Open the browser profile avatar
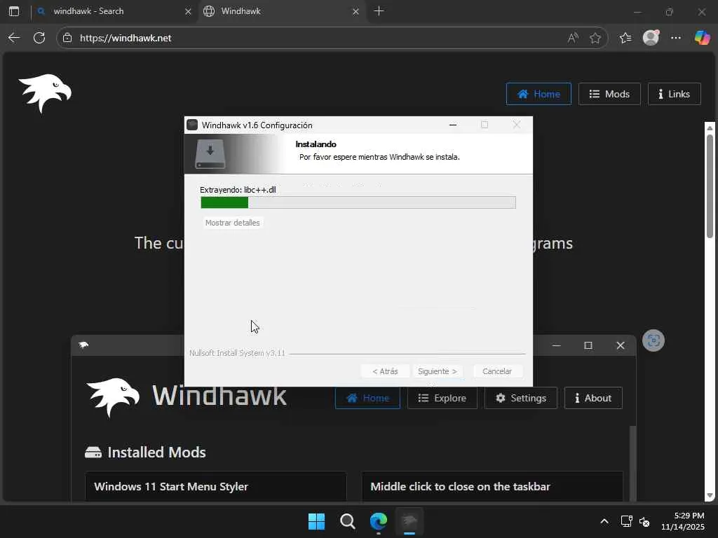The width and height of the screenshot is (718, 538). coord(651,38)
